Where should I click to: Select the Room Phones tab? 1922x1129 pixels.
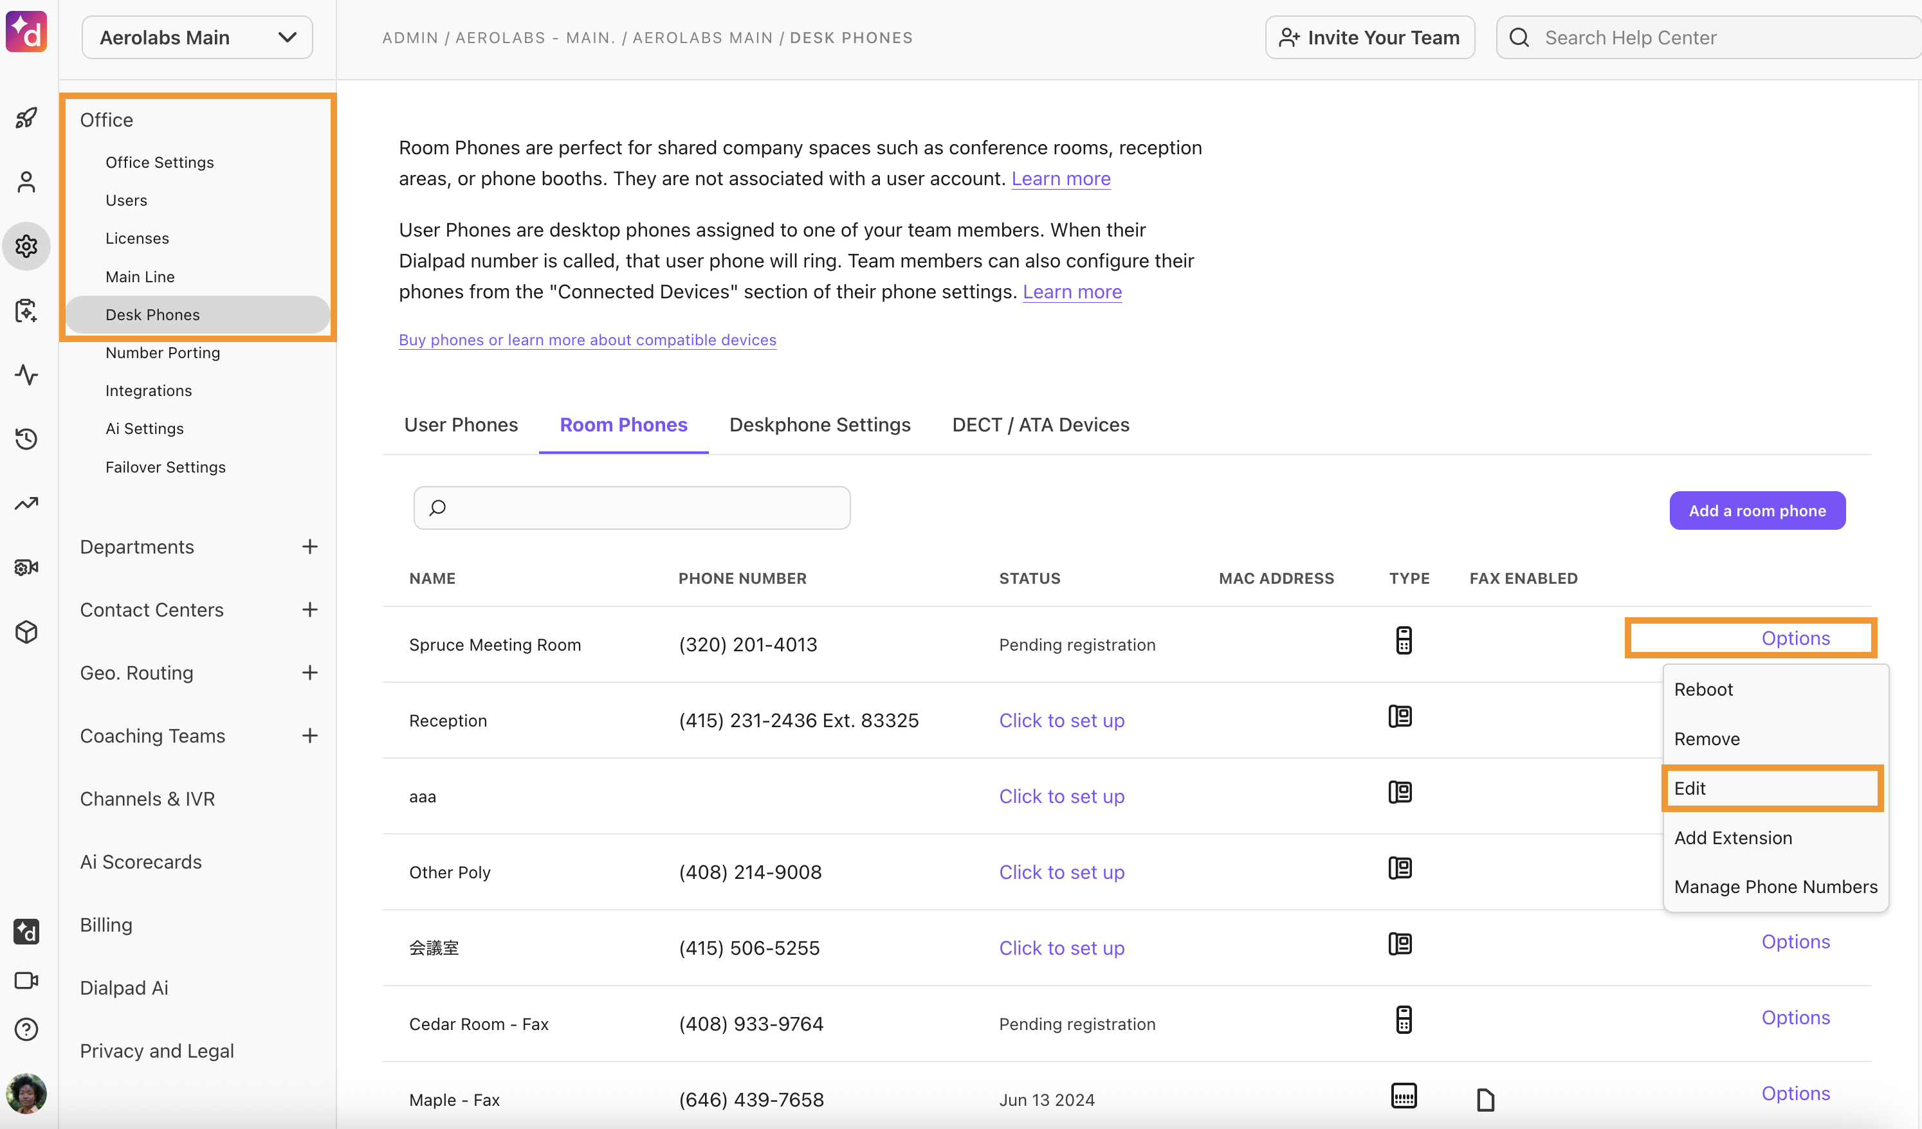[623, 424]
